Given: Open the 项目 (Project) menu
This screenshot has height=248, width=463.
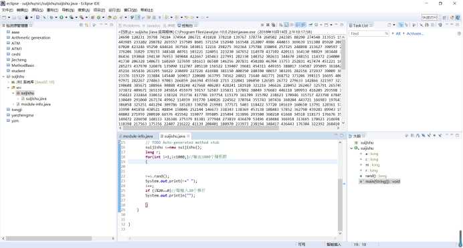Looking at the screenshot, I should tap(99, 10).
